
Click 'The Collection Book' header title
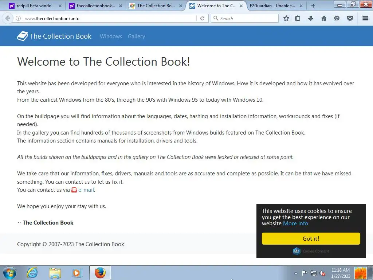(60, 36)
